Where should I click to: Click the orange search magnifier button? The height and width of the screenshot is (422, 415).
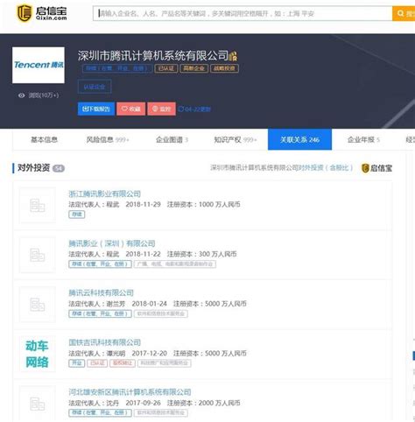404,13
